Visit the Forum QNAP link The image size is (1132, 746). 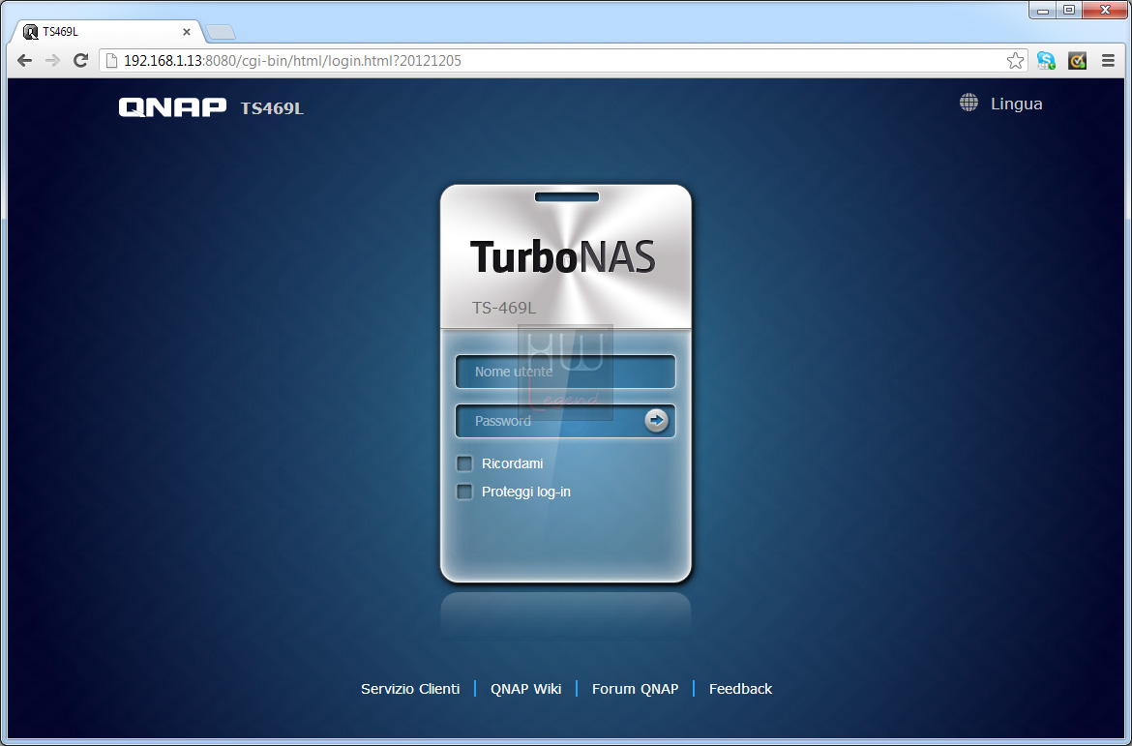[x=636, y=689]
